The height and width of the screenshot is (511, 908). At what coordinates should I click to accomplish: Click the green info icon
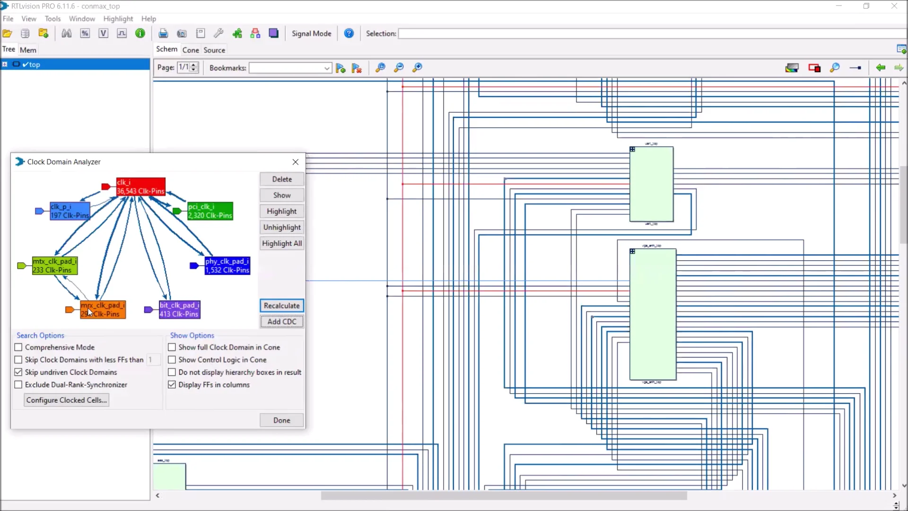[x=140, y=34]
